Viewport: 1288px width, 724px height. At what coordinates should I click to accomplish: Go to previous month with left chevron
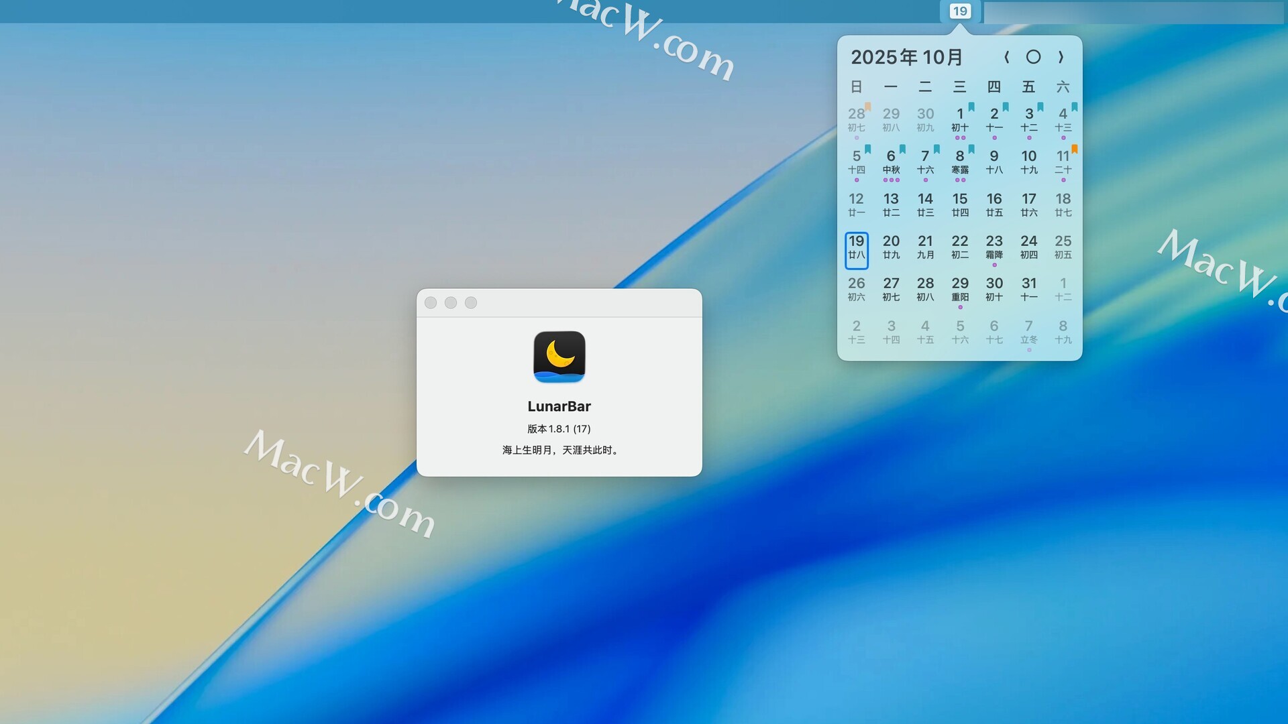click(1006, 58)
